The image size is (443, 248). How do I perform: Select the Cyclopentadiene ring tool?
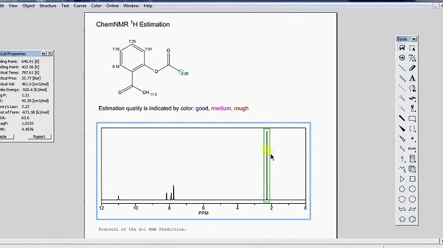pyautogui.click(x=402, y=219)
